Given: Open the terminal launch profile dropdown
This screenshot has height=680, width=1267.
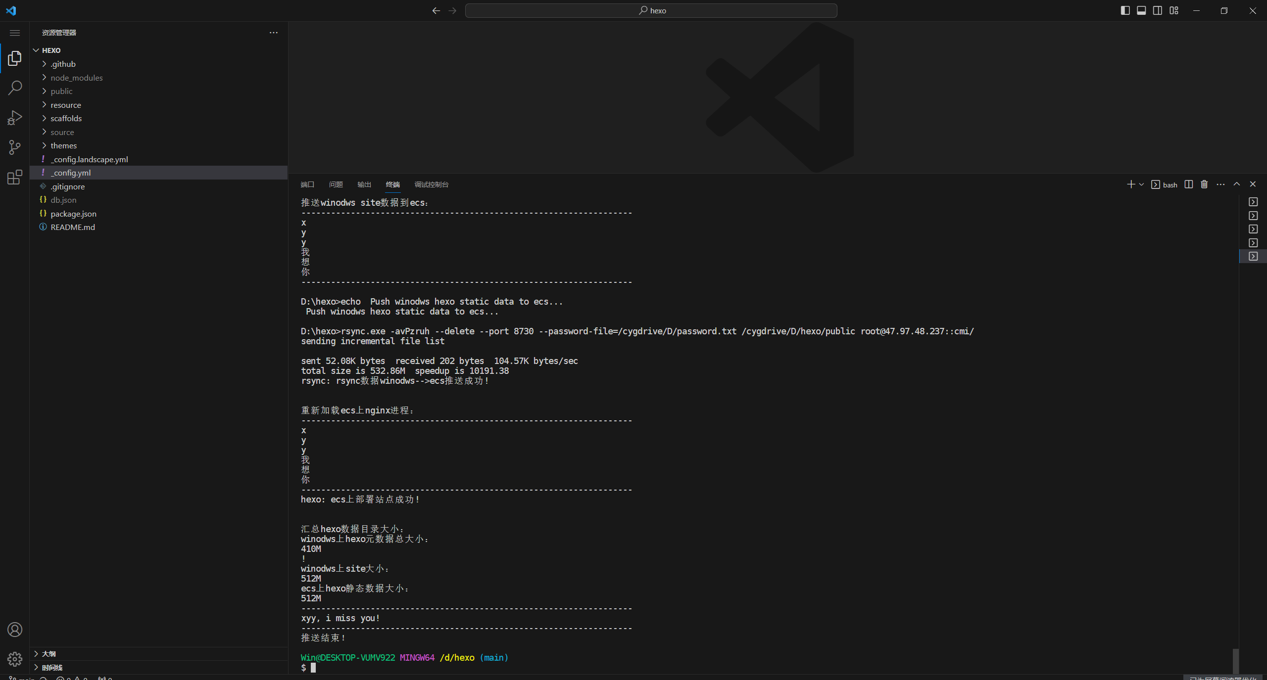Looking at the screenshot, I should point(1141,184).
